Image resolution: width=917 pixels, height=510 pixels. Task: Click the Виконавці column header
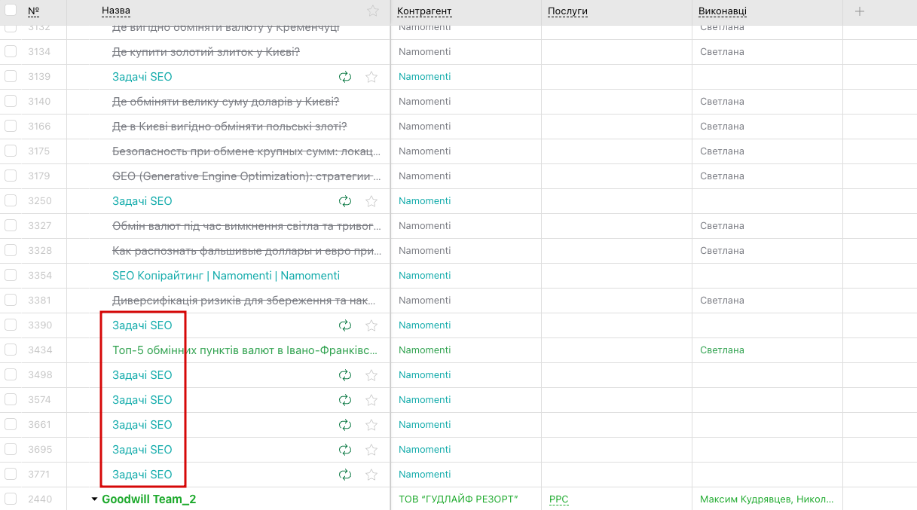pos(723,11)
